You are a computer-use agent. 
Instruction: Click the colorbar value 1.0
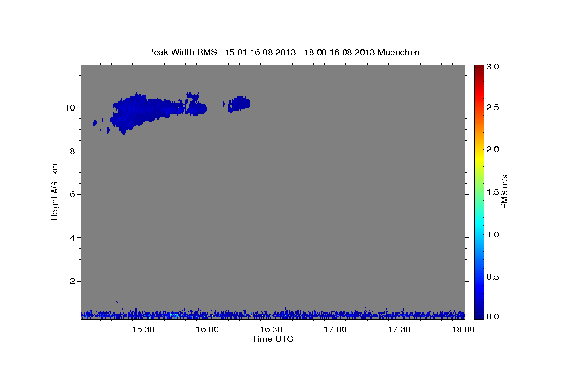493,235
